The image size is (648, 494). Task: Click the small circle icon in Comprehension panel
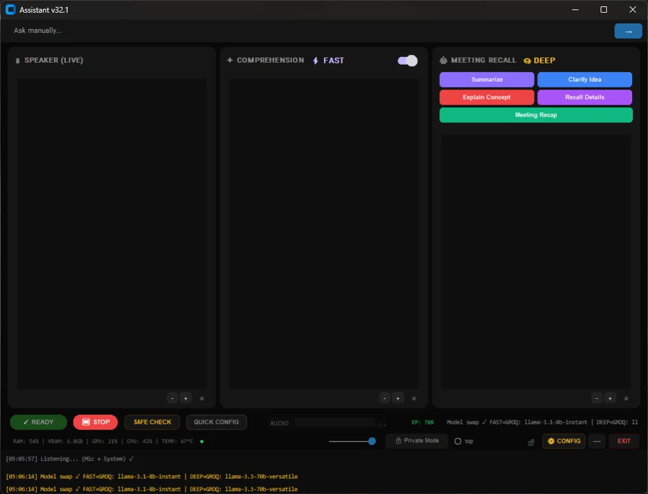[x=414, y=398]
